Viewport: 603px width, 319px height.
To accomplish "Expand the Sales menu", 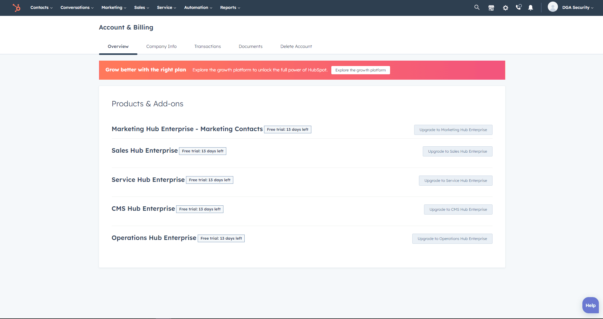I will click(x=142, y=8).
